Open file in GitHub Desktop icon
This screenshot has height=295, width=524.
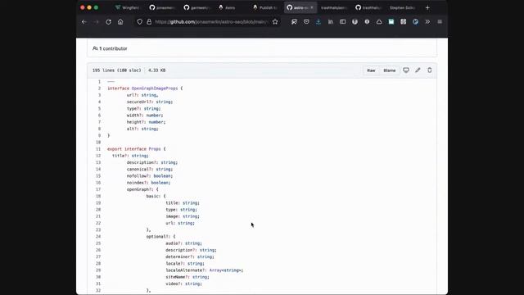[x=406, y=70]
